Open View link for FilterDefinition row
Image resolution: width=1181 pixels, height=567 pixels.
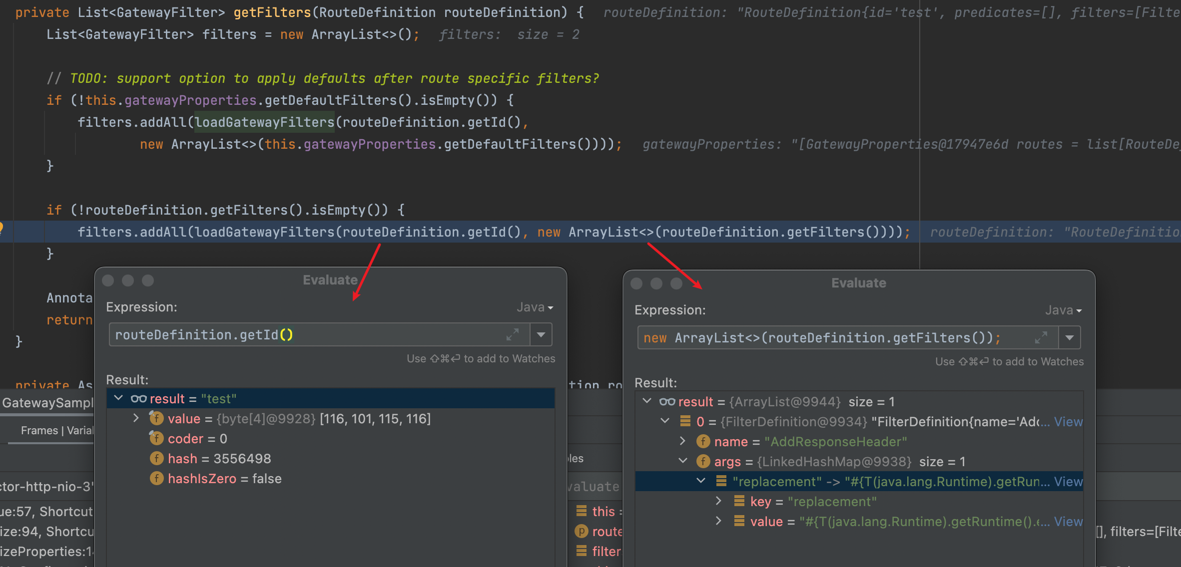[1068, 422]
